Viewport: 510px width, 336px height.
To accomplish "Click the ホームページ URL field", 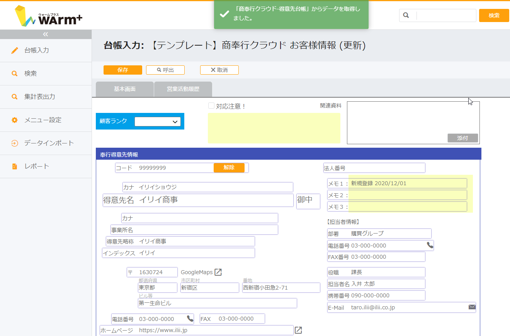I will (197, 330).
